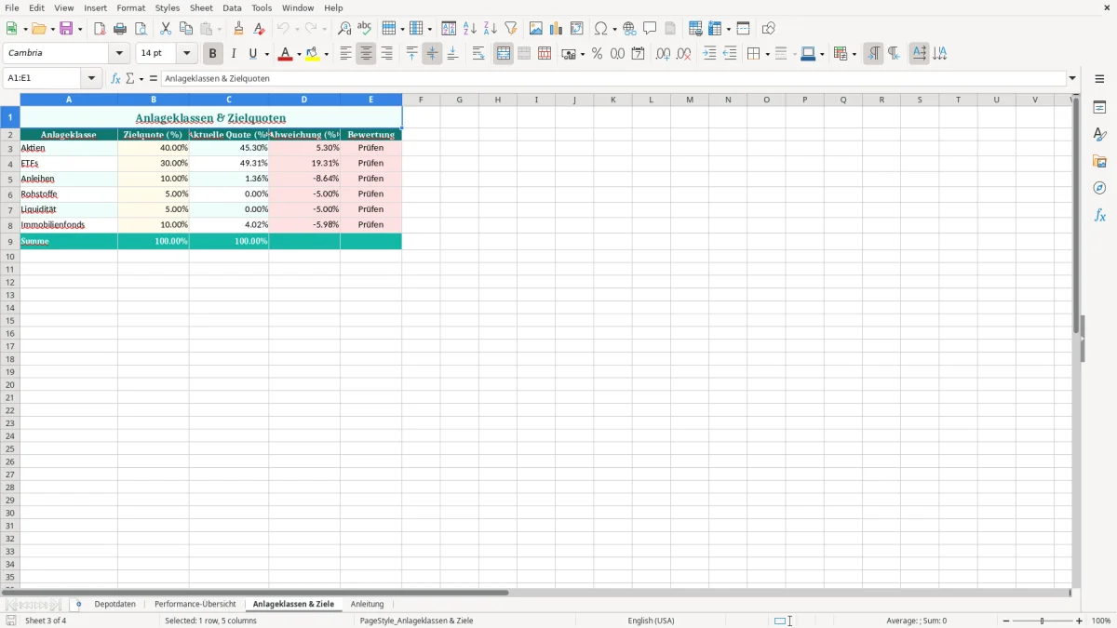Viewport: 1117px width, 628px height.
Task: Click the Print icon
Action: coord(120,29)
